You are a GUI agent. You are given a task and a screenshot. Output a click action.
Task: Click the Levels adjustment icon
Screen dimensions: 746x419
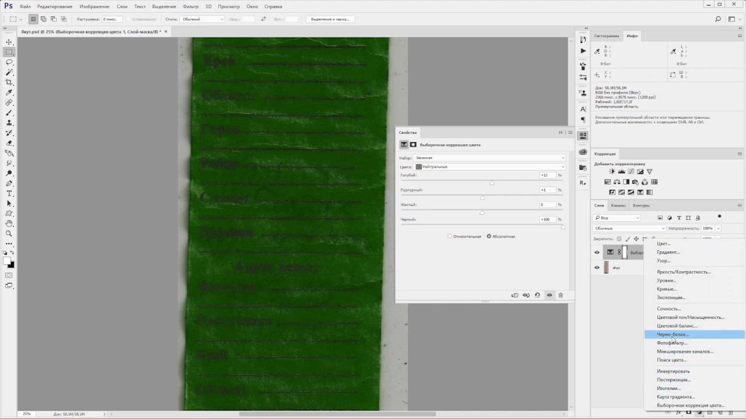coord(621,172)
